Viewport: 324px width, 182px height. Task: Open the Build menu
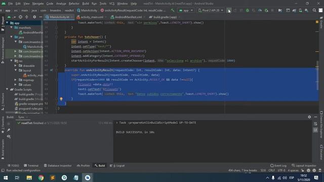coord(86,4)
